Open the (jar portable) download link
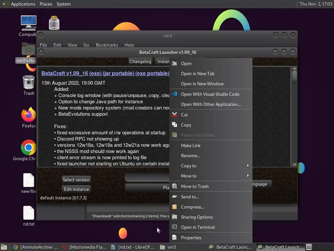 click(x=118, y=74)
